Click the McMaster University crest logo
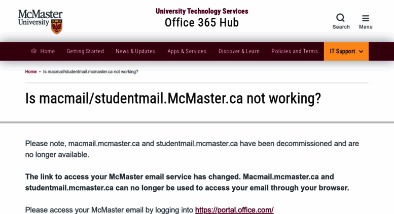 point(56,27)
